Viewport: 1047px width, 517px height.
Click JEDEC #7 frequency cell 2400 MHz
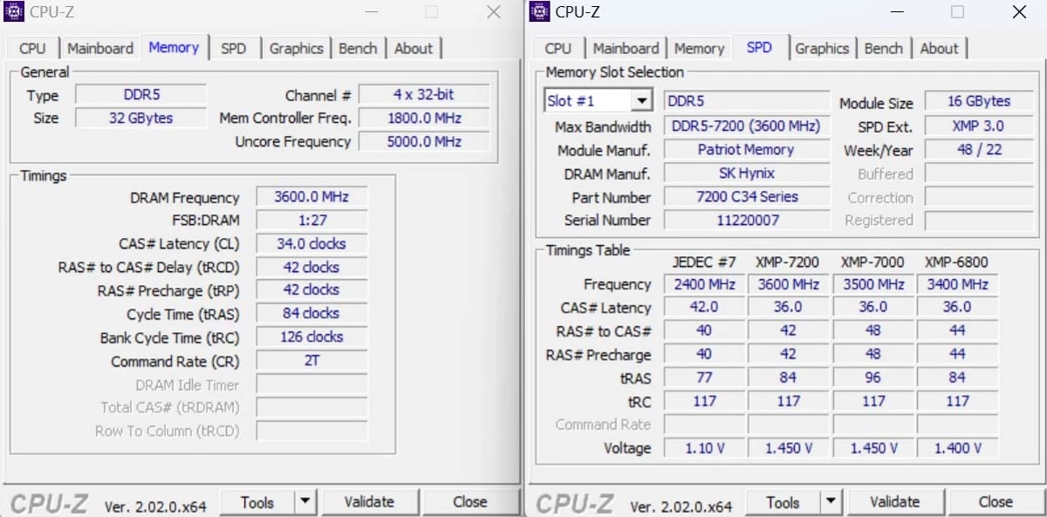click(x=704, y=284)
